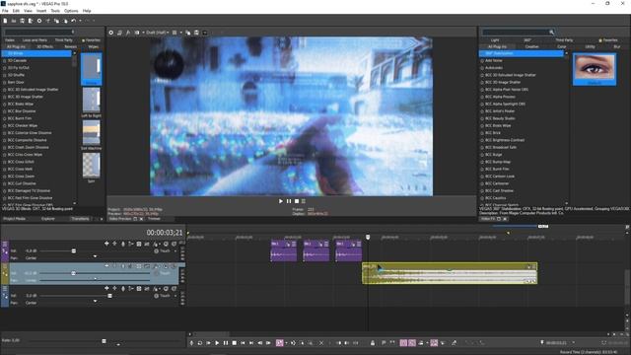Toggle Lock Envelopes to Events
The width and height of the screenshot is (631, 355).
(434, 343)
